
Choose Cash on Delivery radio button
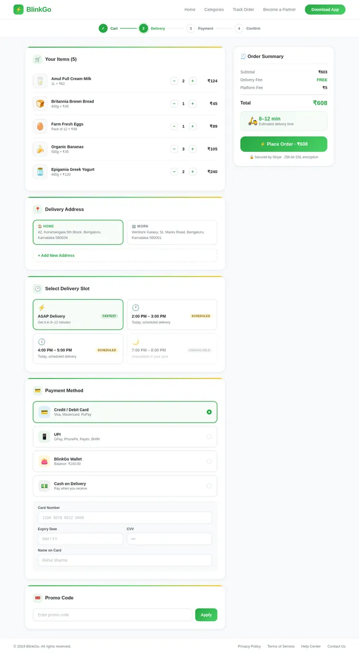coord(209,486)
